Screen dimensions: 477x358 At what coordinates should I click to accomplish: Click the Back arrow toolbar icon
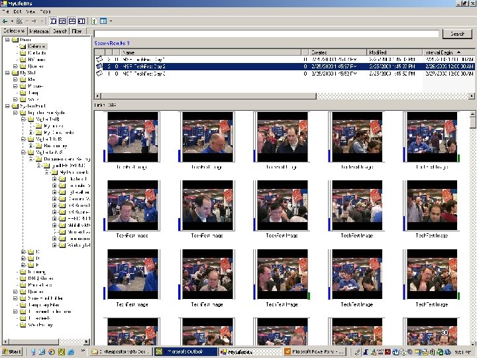5,21
